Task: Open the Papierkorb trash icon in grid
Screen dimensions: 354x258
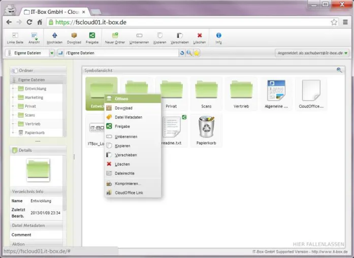Action: [x=206, y=131]
